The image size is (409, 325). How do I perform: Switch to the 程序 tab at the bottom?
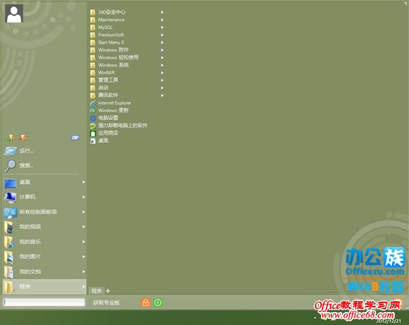97,290
